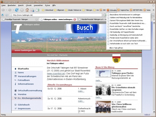Show more bookmarks with the chevron
Viewport: 156px width, 117px height.
coord(154,10)
